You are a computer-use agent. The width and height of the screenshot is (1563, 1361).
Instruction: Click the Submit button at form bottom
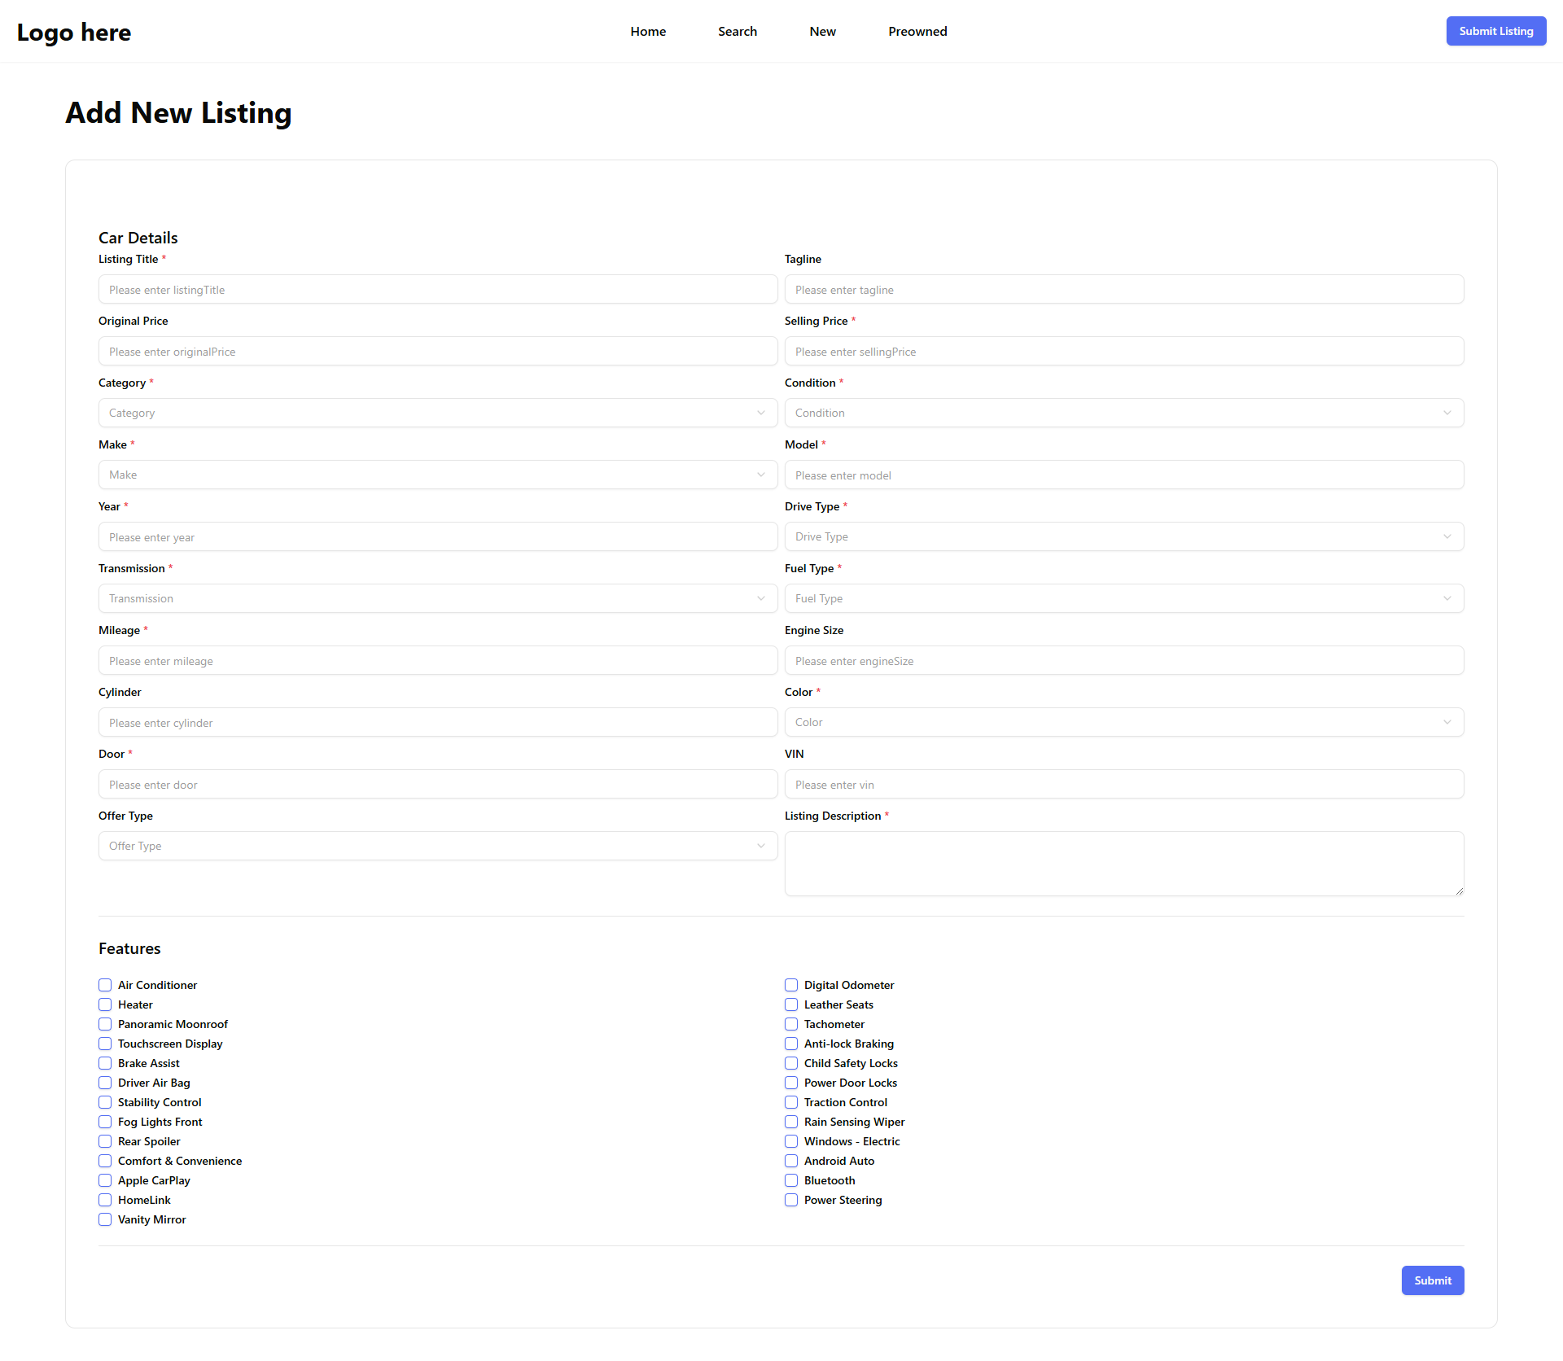point(1432,1280)
